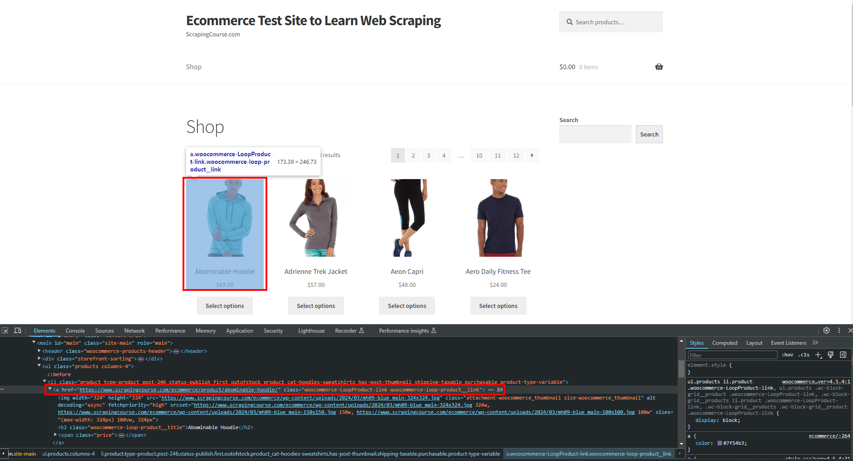Click the Recorder tab flask icon
853x461 pixels.
361,330
